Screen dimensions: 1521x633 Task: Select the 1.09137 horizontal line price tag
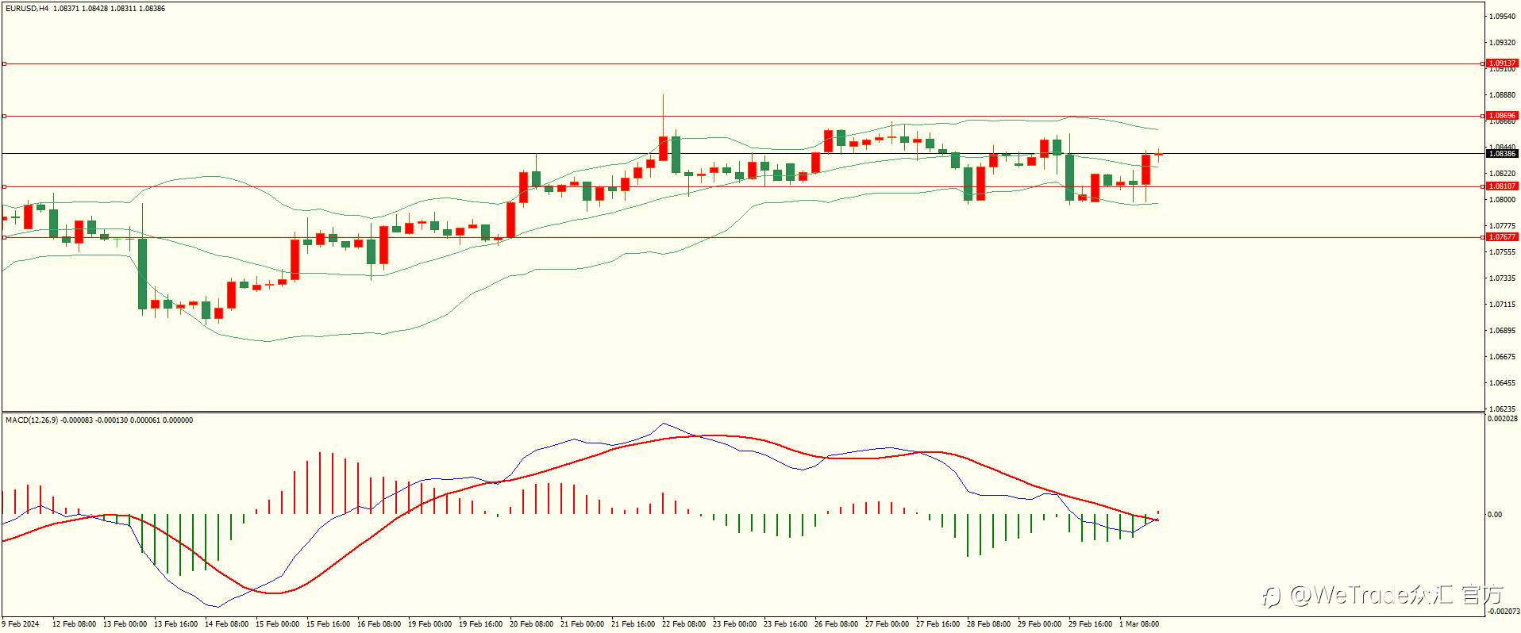1501,63
